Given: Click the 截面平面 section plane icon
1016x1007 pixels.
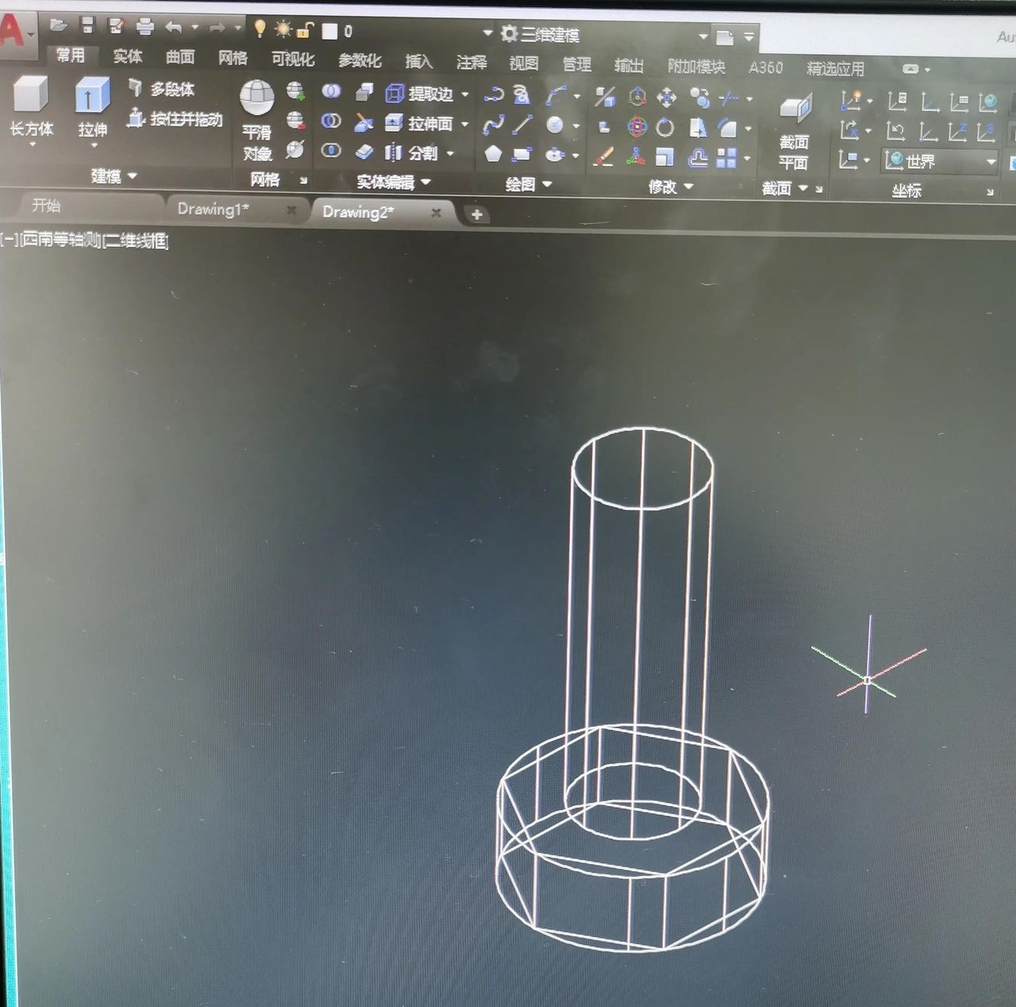Looking at the screenshot, I should click(795, 109).
